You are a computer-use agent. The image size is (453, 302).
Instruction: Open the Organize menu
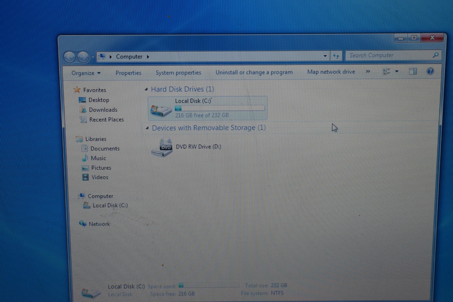86,73
